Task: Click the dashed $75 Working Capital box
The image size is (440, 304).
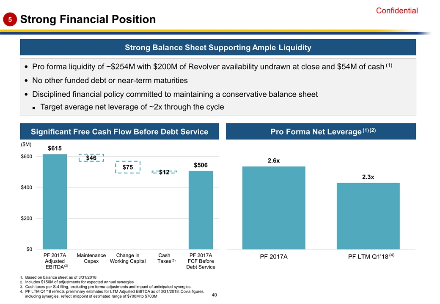Action: pos(128,167)
